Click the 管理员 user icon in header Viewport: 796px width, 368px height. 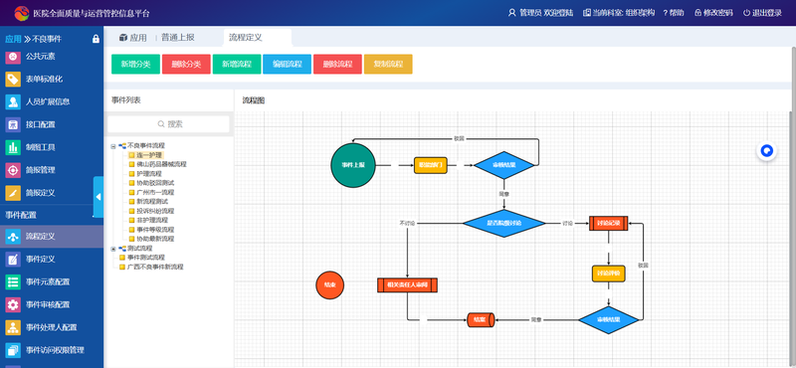pos(511,13)
